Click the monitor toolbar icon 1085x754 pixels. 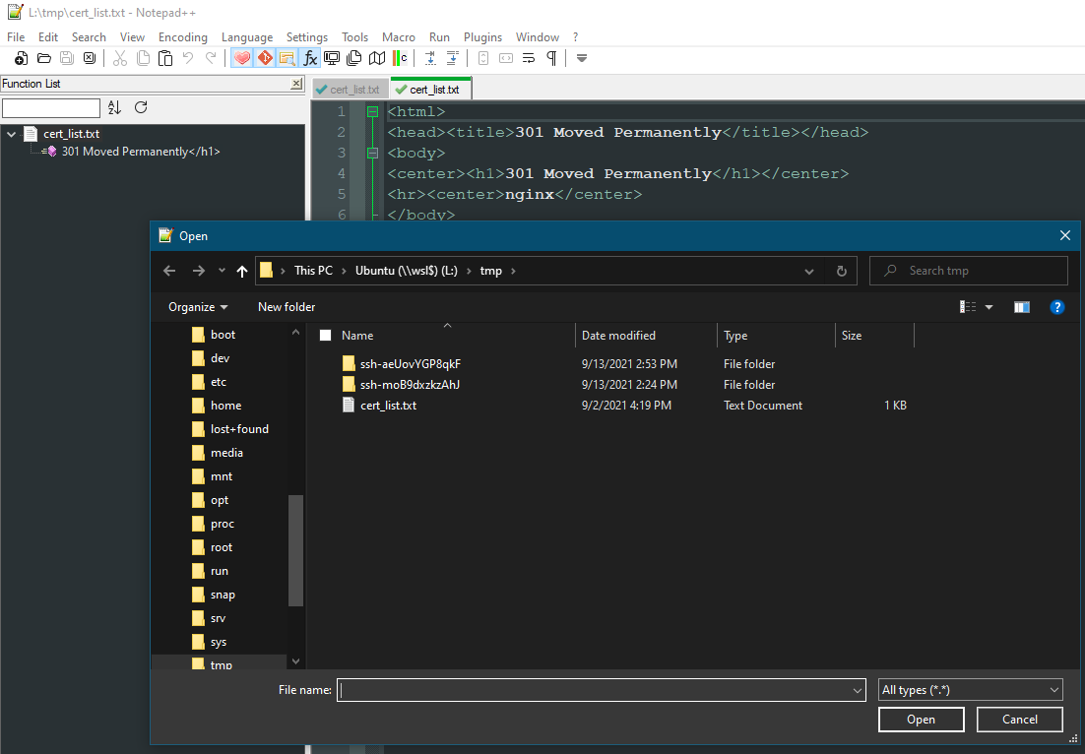click(332, 59)
